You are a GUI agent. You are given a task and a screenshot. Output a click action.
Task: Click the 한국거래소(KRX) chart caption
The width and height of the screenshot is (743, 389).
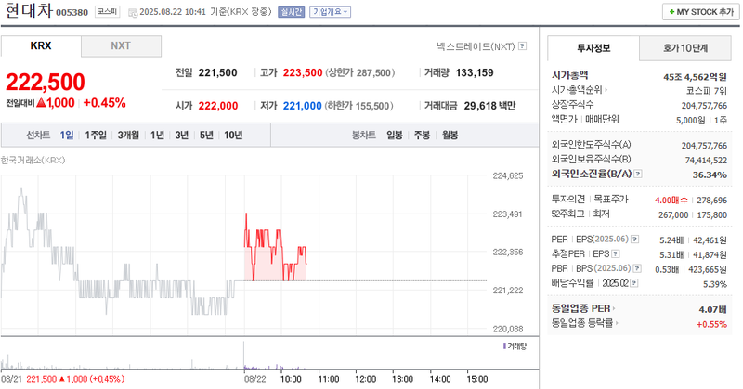[x=33, y=160]
